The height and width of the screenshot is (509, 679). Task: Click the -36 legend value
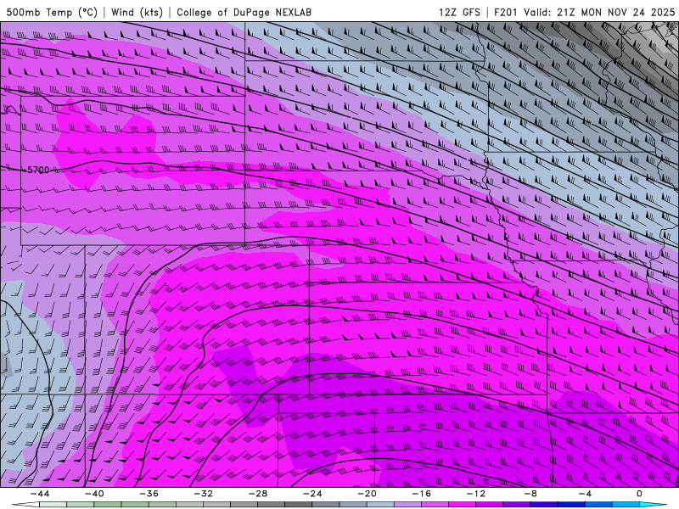coord(149,494)
